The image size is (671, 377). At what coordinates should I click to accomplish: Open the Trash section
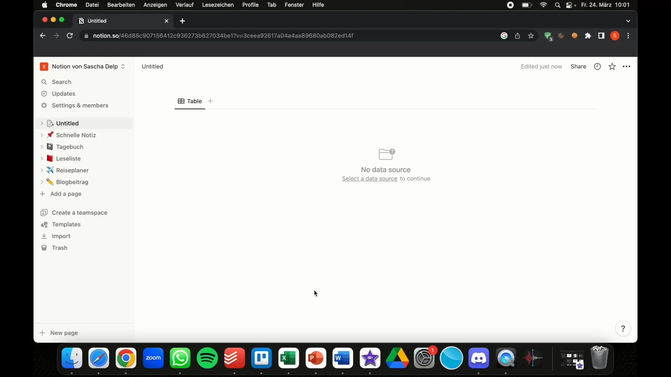pyautogui.click(x=59, y=247)
